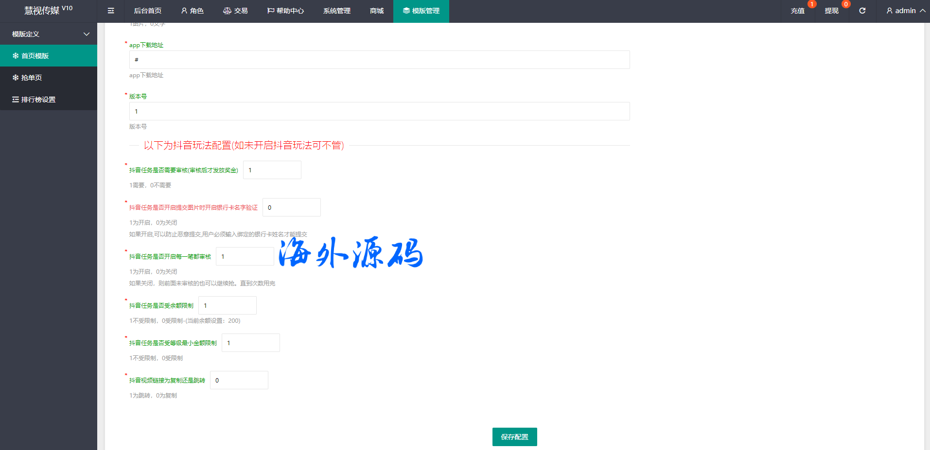Select the 模版管理 tab
Image resolution: width=930 pixels, height=450 pixels.
click(421, 11)
